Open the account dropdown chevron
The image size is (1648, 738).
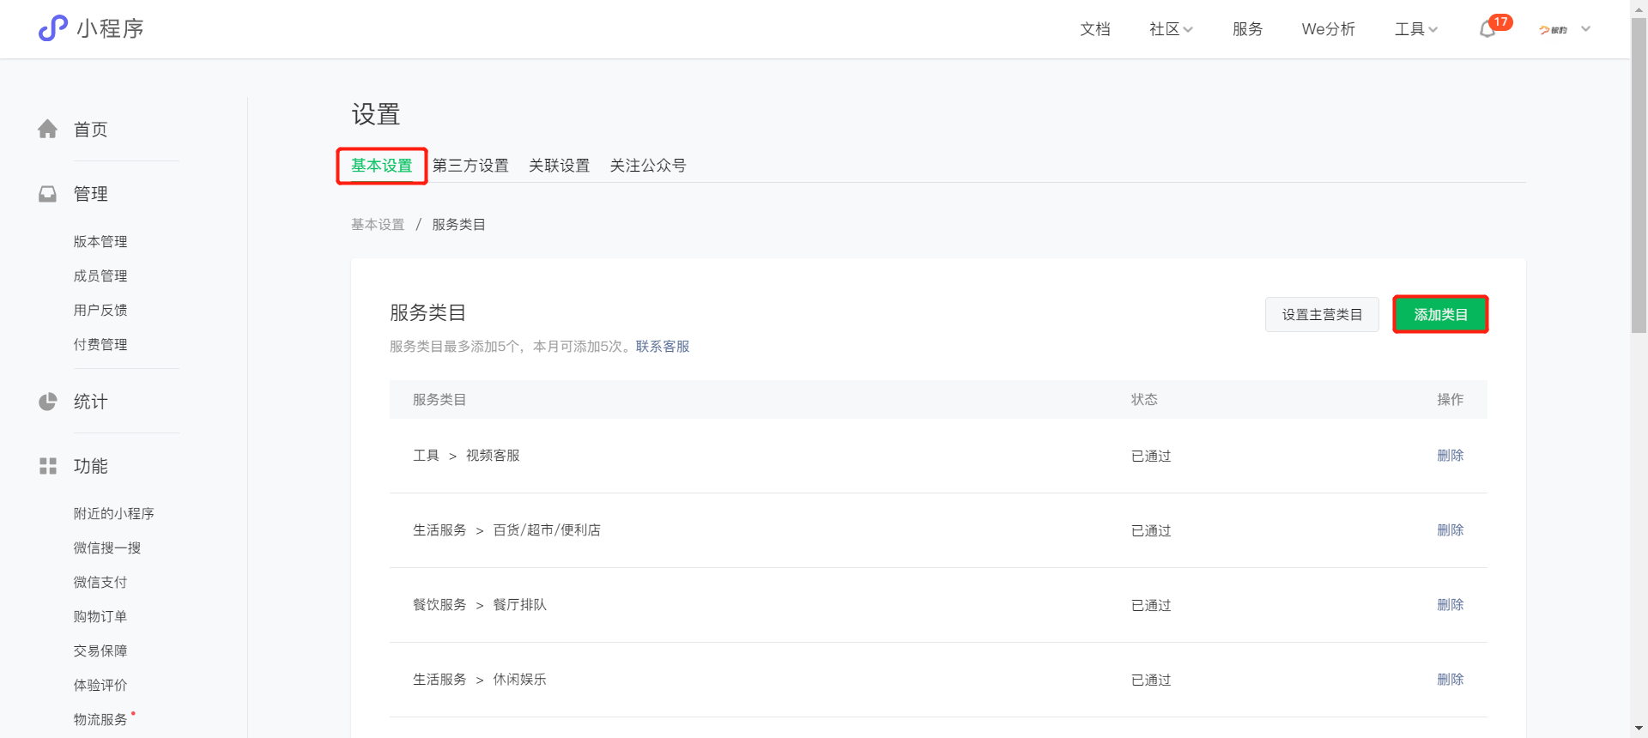(x=1586, y=29)
